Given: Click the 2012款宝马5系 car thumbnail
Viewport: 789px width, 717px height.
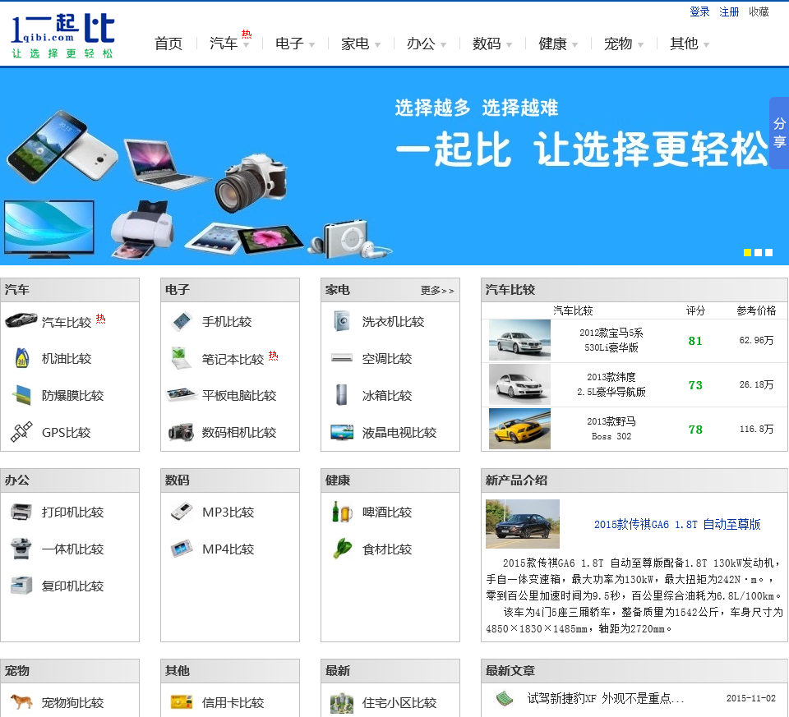Looking at the screenshot, I should (x=519, y=340).
